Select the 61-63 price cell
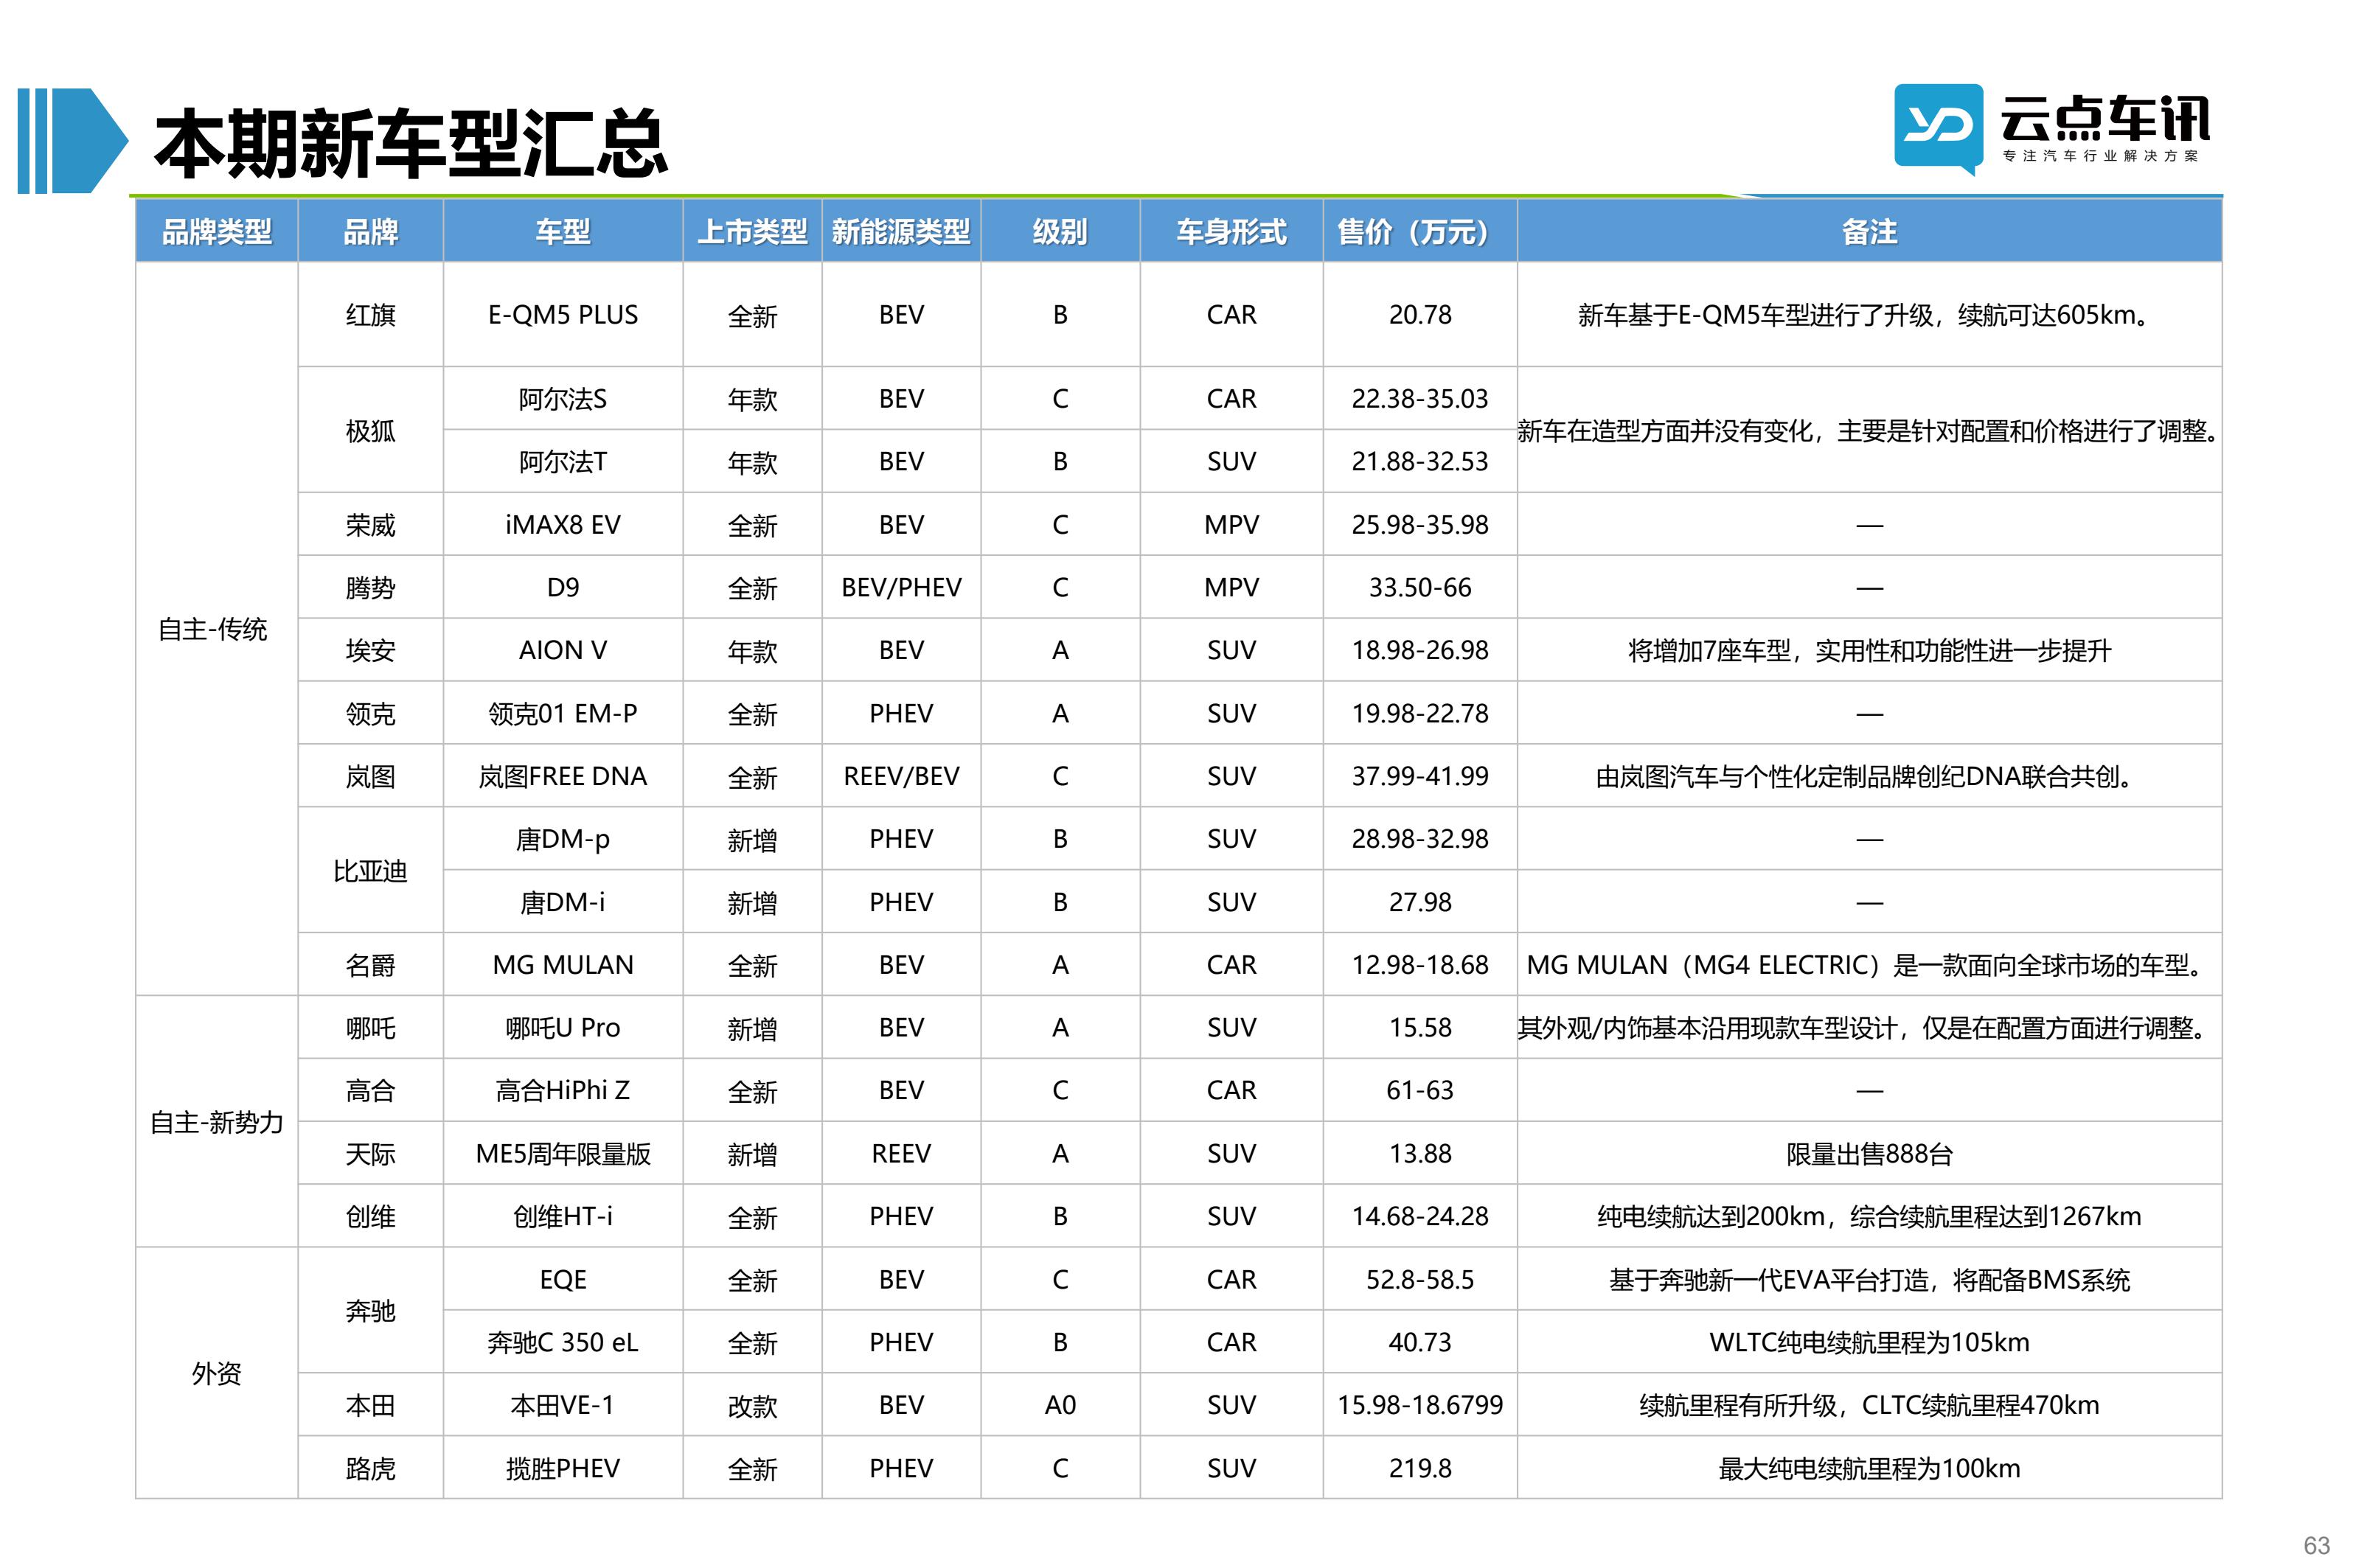This screenshot has height=1568, width=2353. 1420,1090
